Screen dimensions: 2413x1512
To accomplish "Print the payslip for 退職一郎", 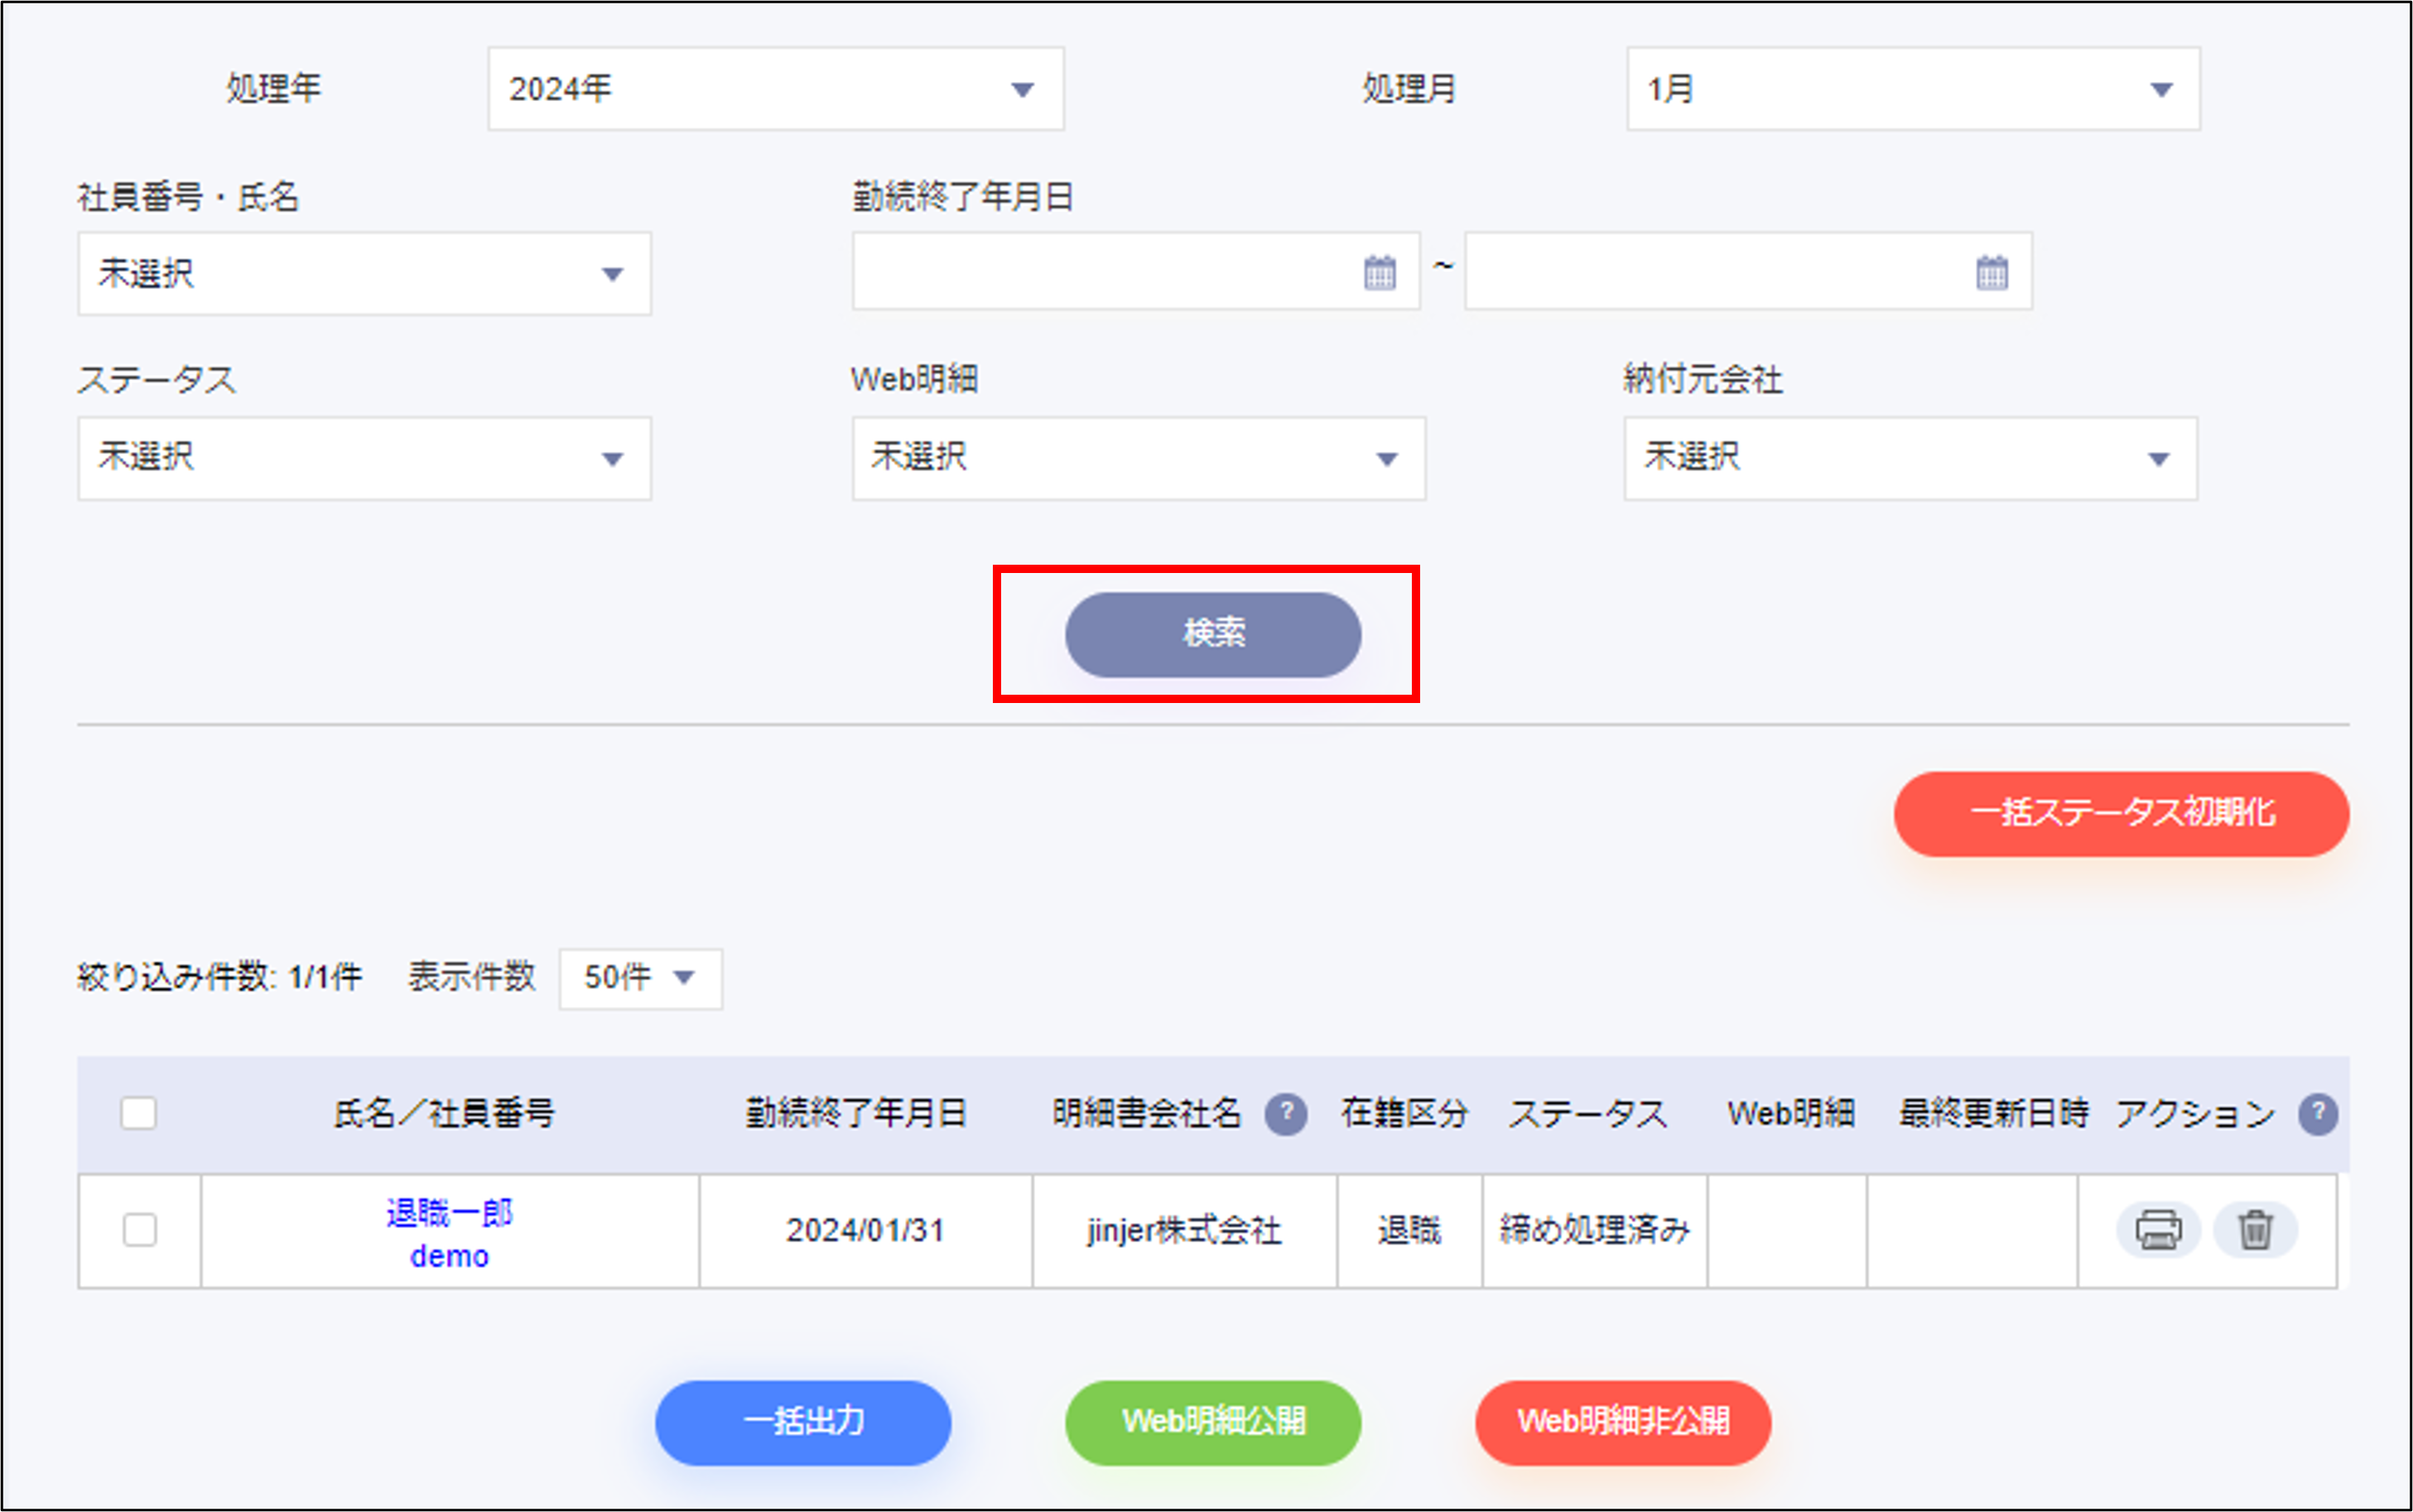I will pyautogui.click(x=2158, y=1230).
